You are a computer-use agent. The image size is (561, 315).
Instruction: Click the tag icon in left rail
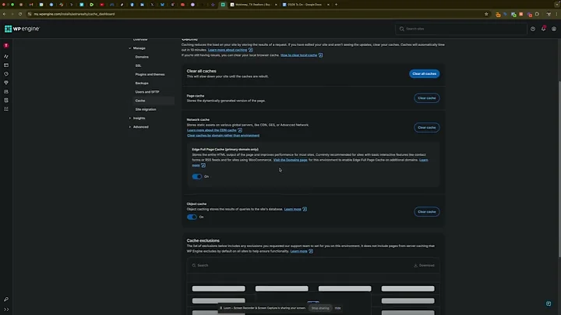tap(6, 74)
